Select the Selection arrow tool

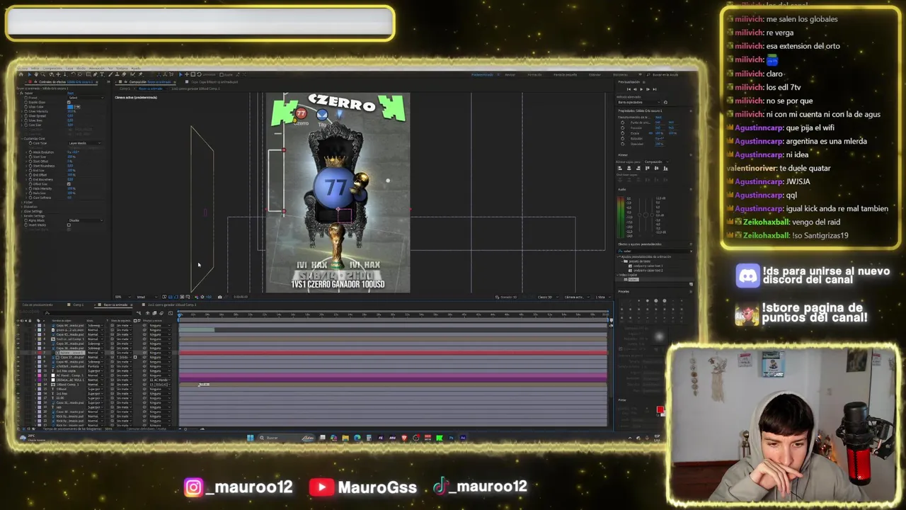[x=30, y=74]
